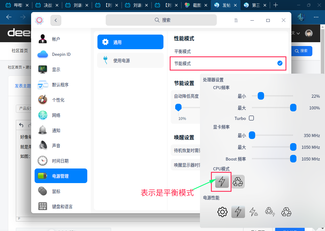
Task: Switch to the 通用 general tab
Action: coord(130,42)
